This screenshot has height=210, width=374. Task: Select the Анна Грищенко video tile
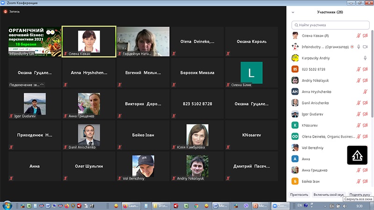(x=89, y=104)
